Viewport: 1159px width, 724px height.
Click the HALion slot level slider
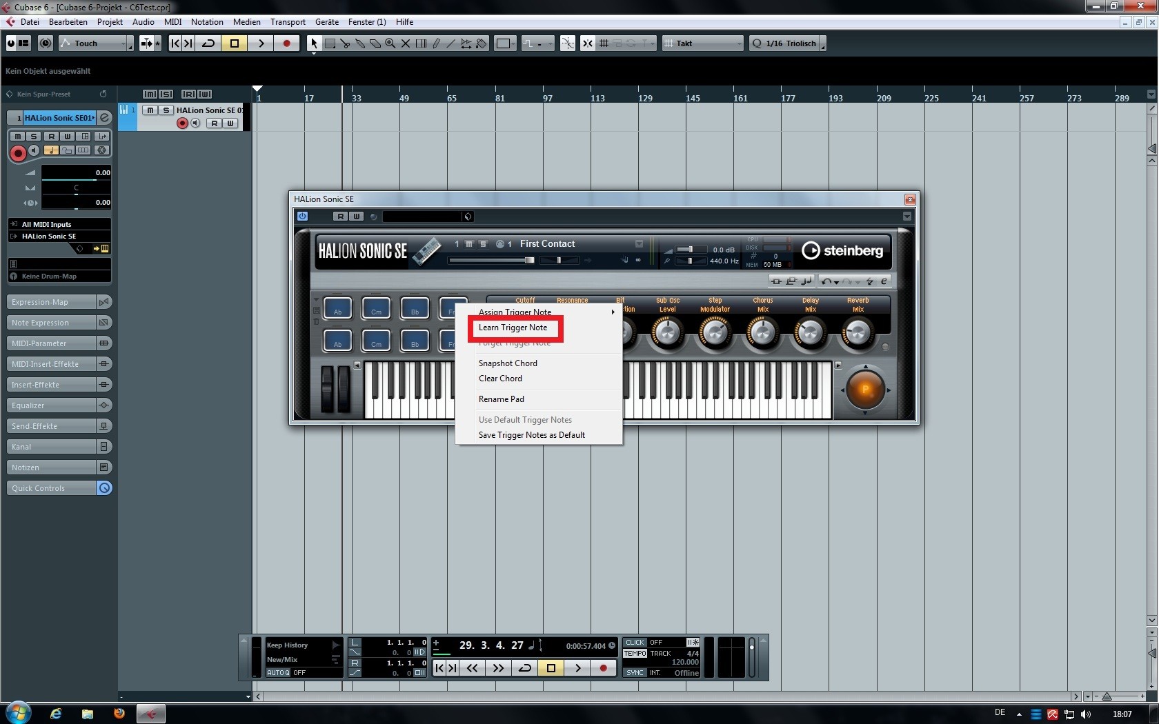[x=491, y=260]
